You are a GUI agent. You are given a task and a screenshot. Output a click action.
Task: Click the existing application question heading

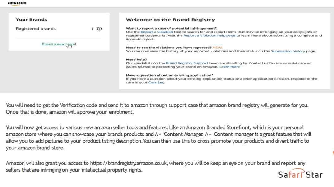[x=169, y=75]
